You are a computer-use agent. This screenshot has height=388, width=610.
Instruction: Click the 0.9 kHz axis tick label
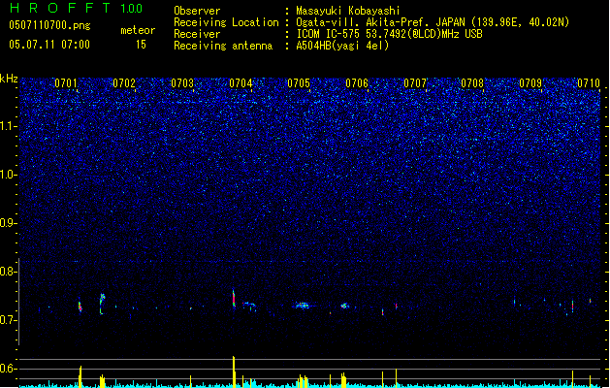click(9, 223)
